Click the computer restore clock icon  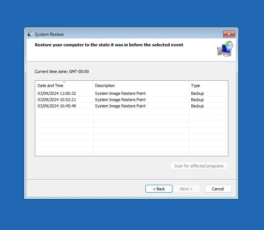225,49
